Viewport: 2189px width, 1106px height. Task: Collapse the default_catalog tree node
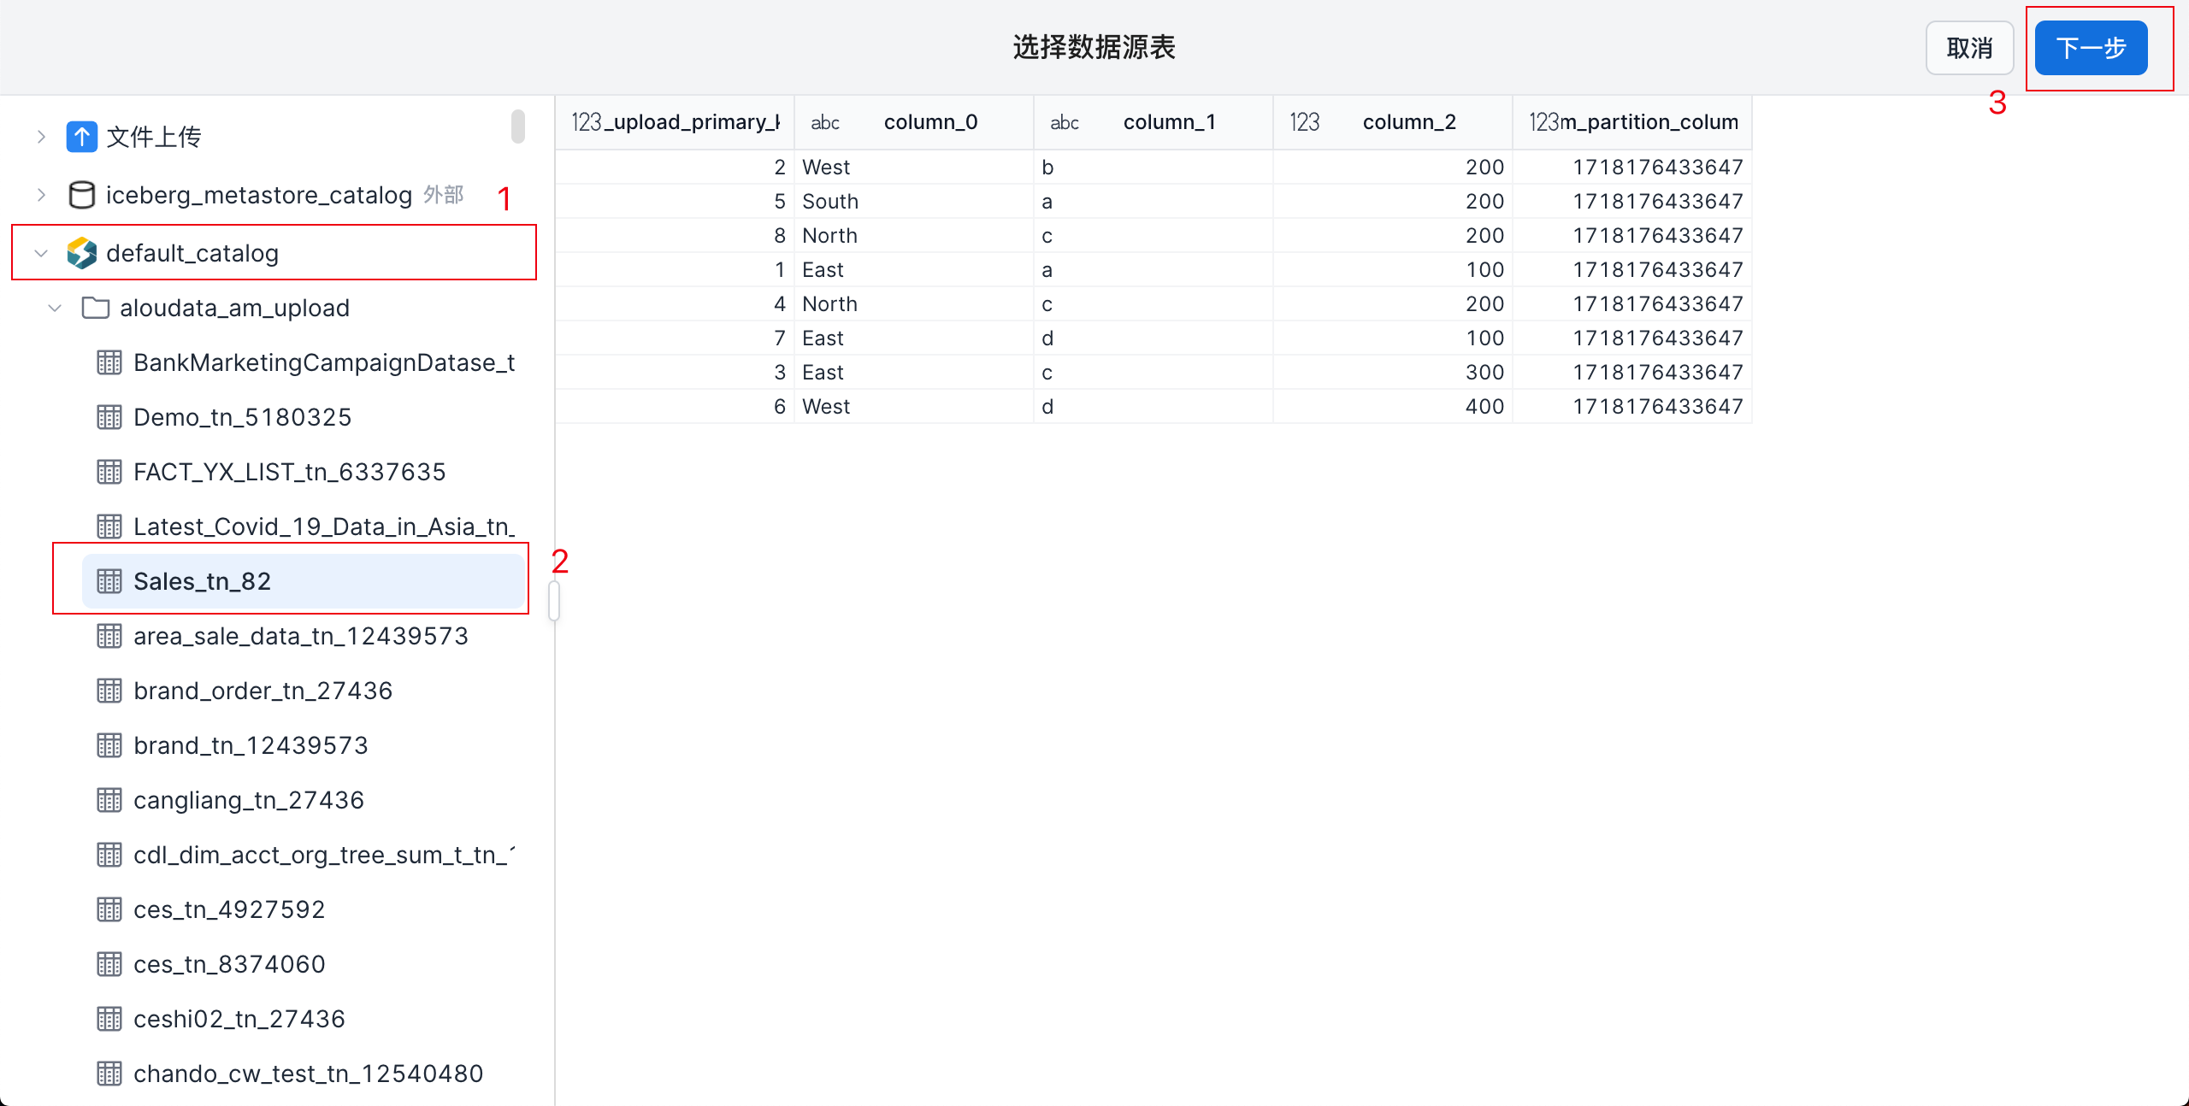(x=41, y=253)
